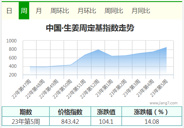184x128 pixels.
Task: Click the 涨跌幅（%） column header
Action: click(152, 112)
